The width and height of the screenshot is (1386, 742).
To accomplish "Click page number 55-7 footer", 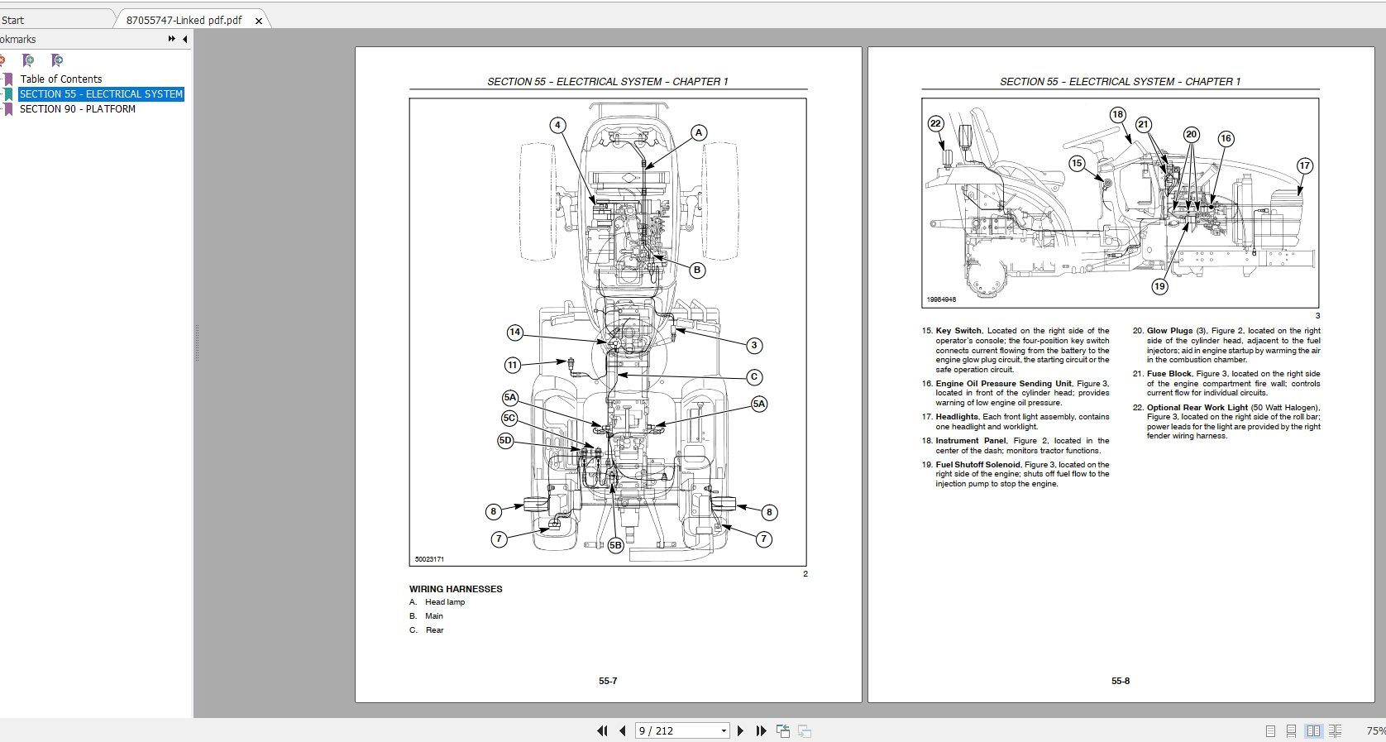I will (x=608, y=681).
